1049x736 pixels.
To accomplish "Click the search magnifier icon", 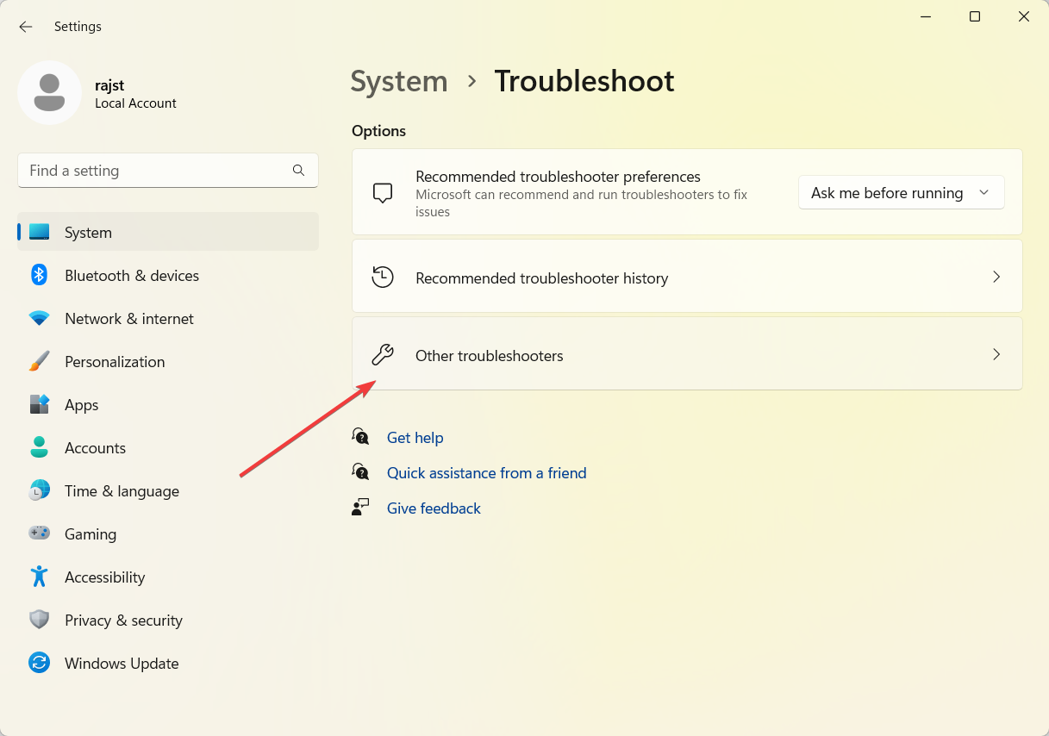I will pyautogui.click(x=298, y=171).
